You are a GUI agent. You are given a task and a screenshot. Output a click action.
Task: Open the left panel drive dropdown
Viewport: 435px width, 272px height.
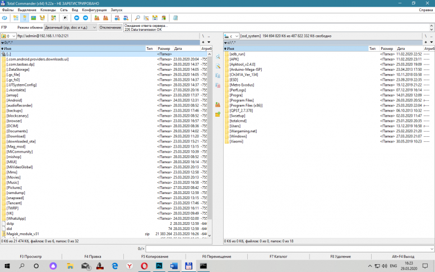[8, 36]
